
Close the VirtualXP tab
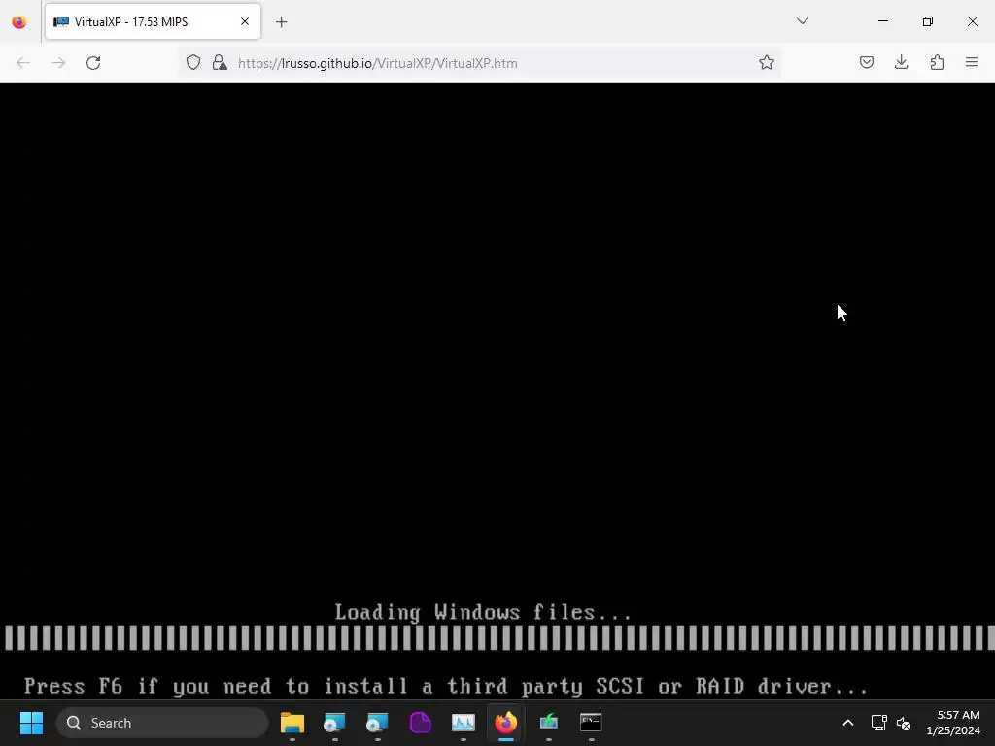pyautogui.click(x=245, y=21)
